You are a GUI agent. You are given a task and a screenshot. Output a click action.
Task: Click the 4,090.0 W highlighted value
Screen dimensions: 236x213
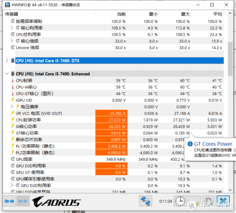click(116, 153)
